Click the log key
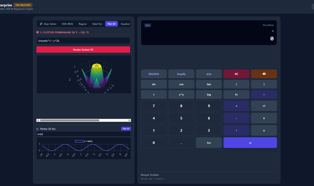This screenshot has width=314, height=186. coord(209,95)
